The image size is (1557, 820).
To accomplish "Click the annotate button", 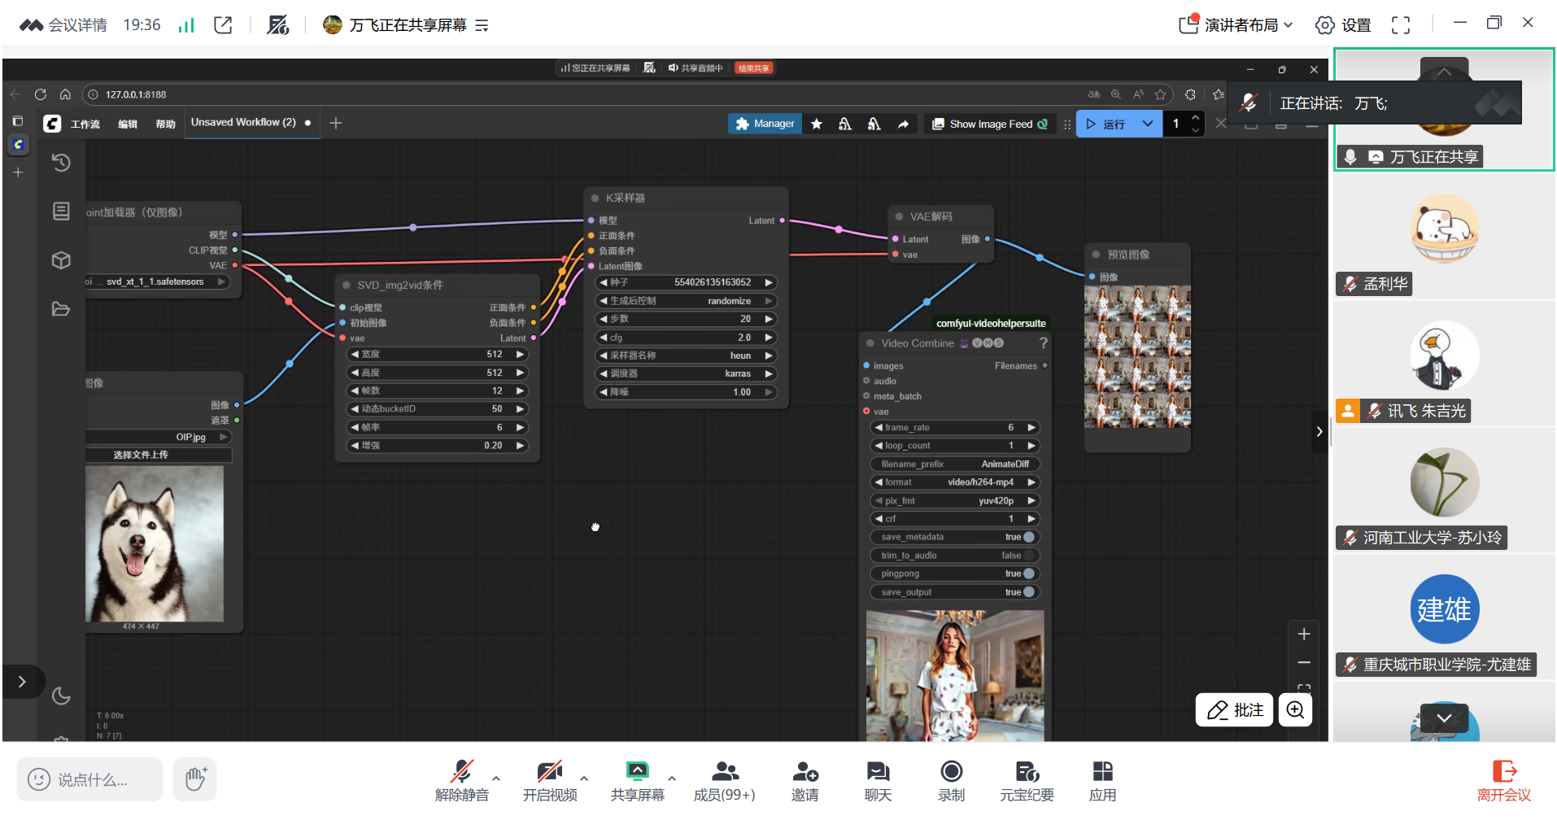I will (x=1234, y=710).
